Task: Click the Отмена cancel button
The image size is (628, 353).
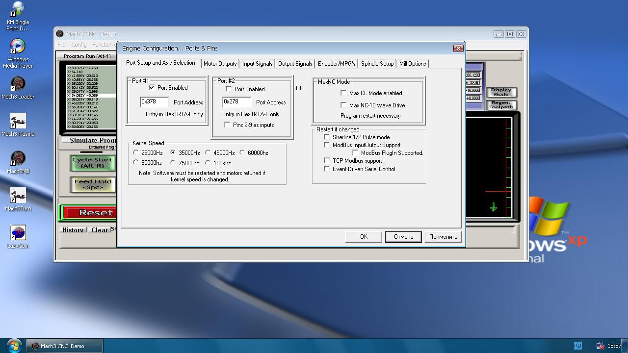Action: 403,237
